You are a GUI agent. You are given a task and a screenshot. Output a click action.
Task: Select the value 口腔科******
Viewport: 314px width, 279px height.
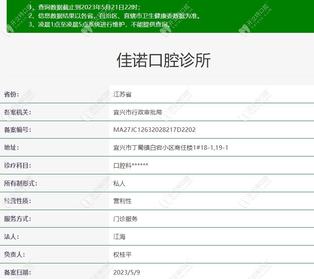pyautogui.click(x=131, y=165)
